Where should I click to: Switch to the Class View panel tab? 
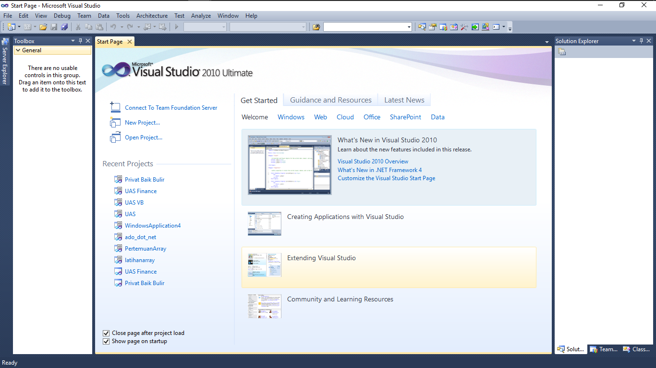[636, 349]
